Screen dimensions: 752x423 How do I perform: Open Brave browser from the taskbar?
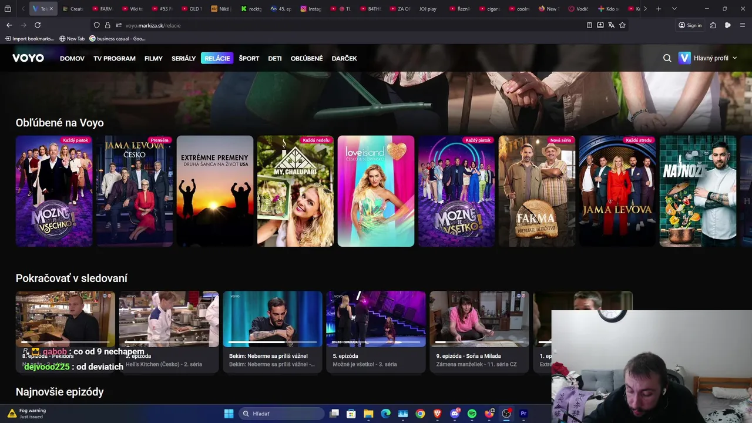437,414
